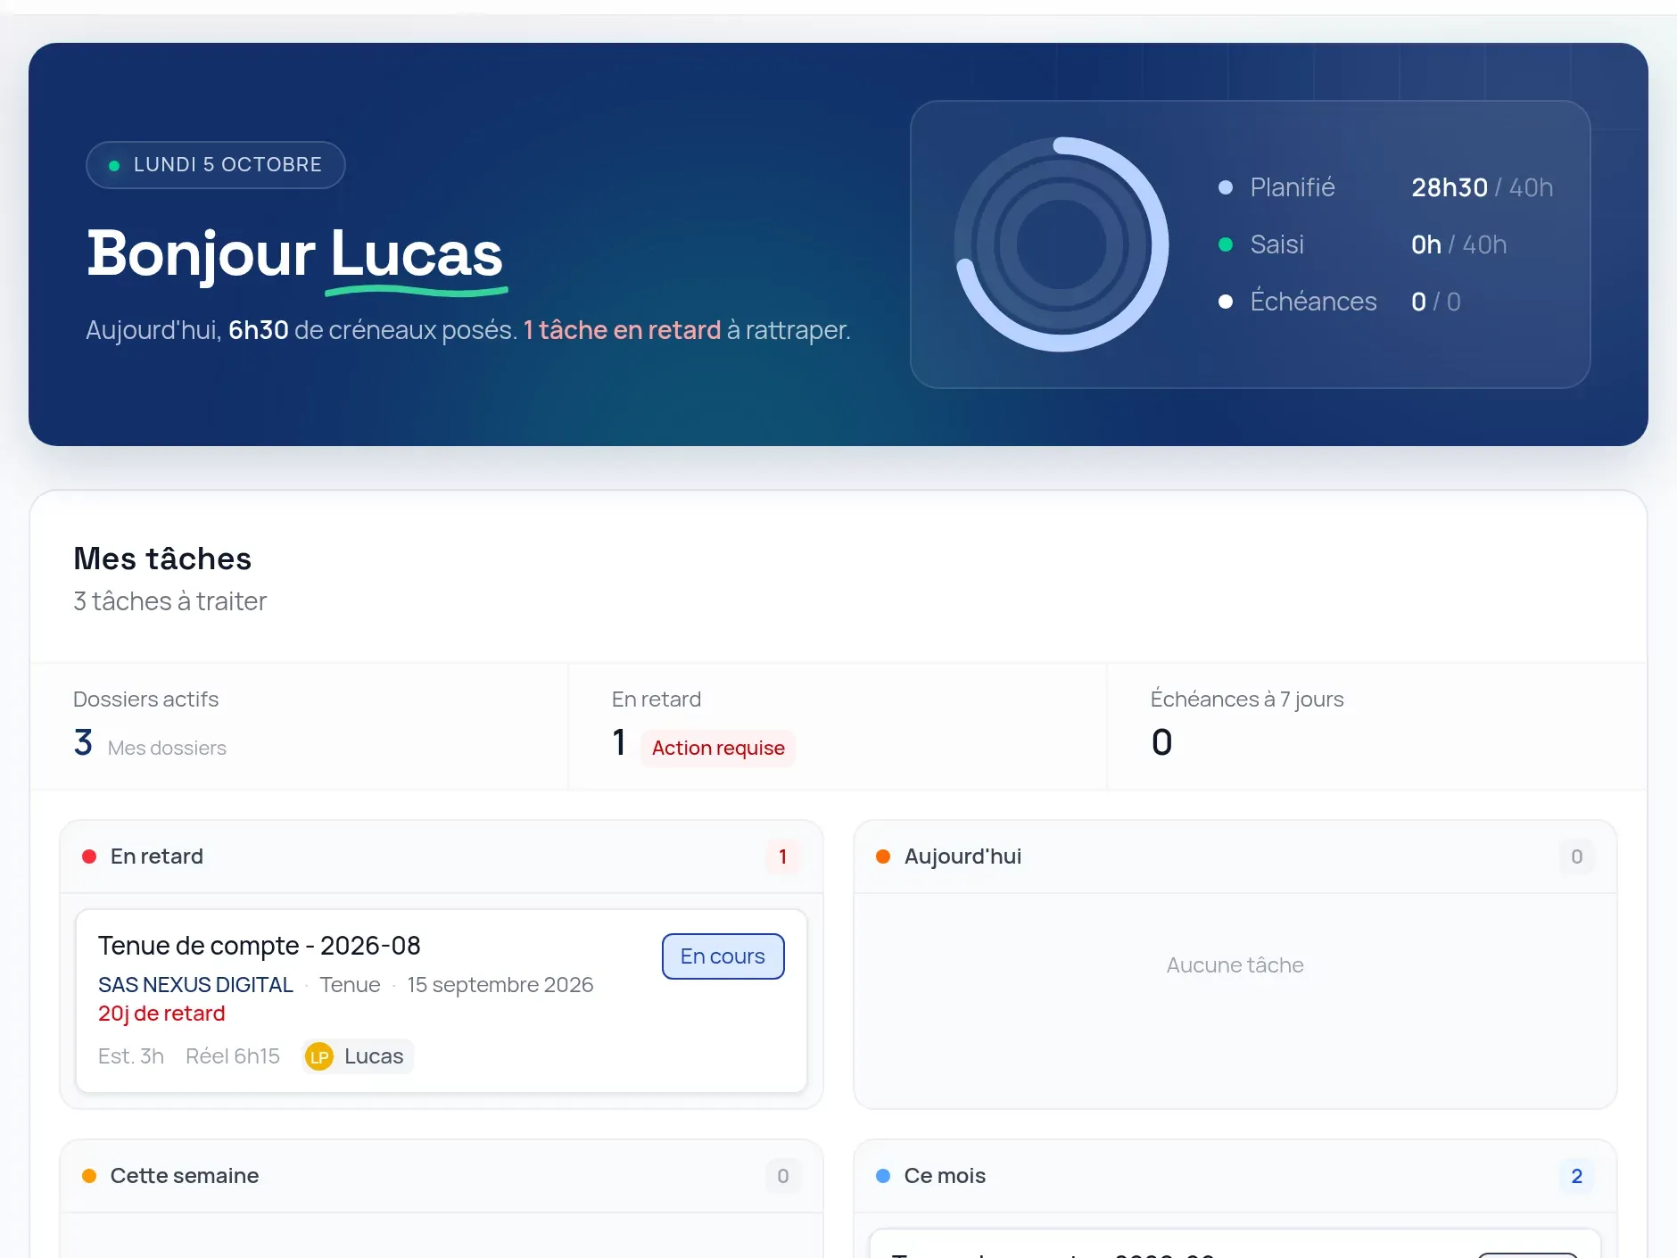Click the red dot beside En retard
The image size is (1677, 1258).
[x=89, y=857]
